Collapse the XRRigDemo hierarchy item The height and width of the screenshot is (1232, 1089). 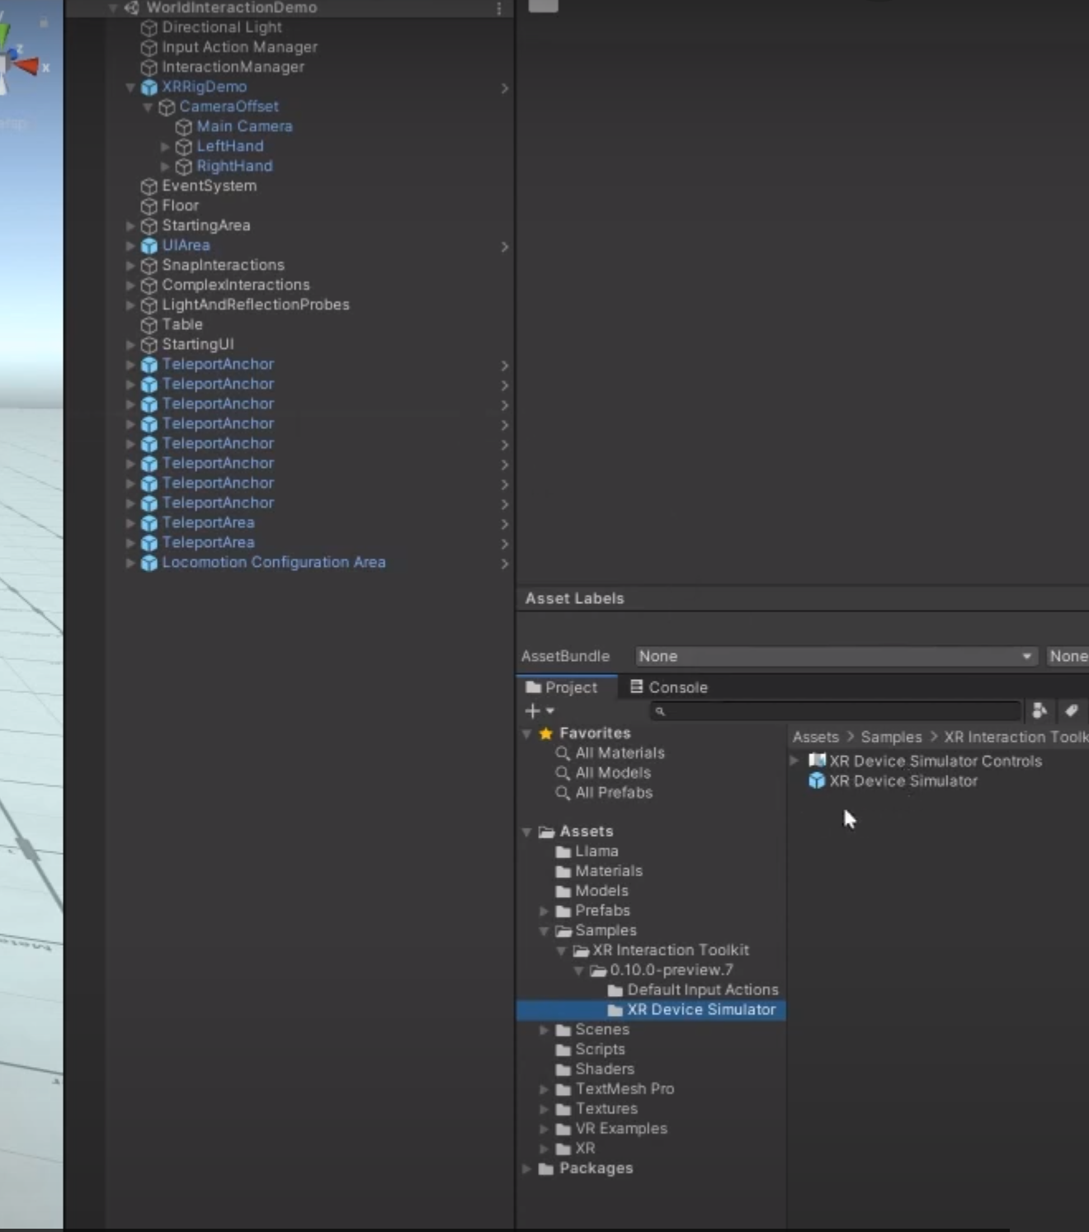point(130,87)
